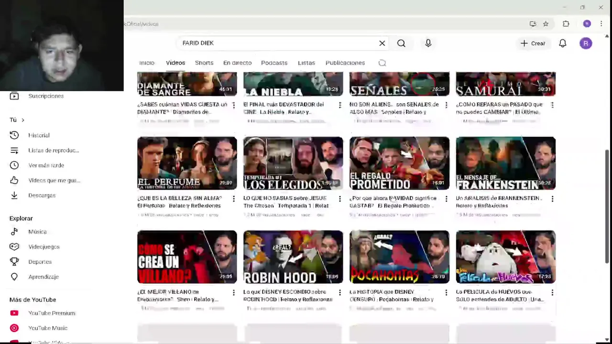Open Chrome three-dot menu
Viewport: 612px width, 344px height.
601,24
